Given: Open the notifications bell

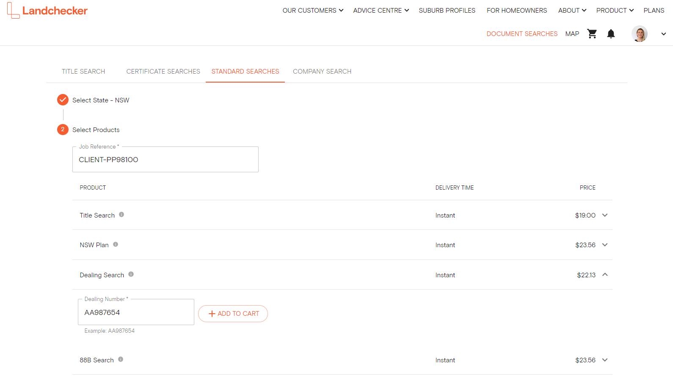Looking at the screenshot, I should pos(611,34).
